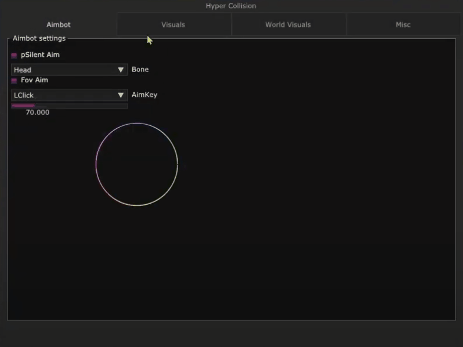Toggle the pSilent Aim checkbox
463x347 pixels.
pos(14,55)
